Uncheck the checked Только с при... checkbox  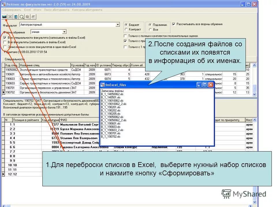point(125,41)
